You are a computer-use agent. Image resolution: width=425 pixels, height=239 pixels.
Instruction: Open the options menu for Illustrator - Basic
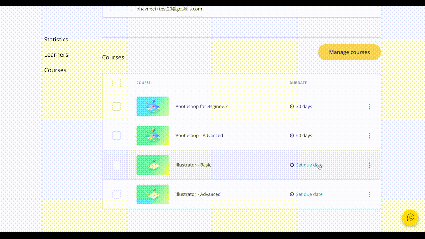tap(370, 165)
